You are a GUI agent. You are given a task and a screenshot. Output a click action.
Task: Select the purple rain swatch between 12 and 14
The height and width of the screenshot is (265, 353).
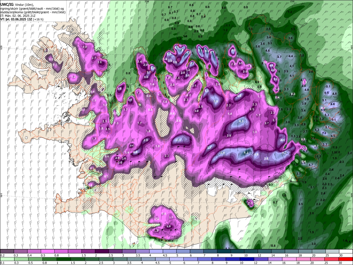(x=261, y=259)
